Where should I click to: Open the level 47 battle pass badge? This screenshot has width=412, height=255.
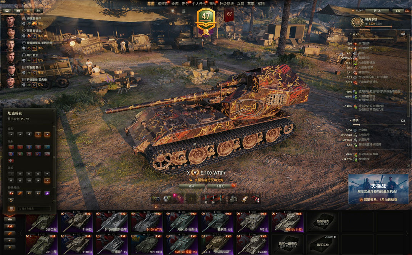[x=206, y=21]
